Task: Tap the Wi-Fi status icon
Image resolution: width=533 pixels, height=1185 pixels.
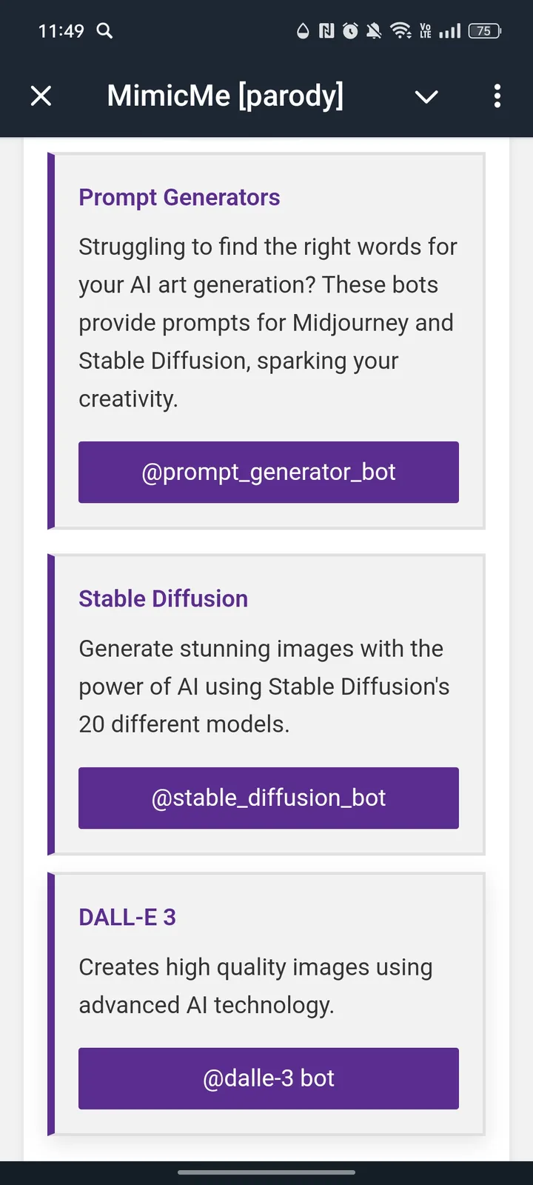Action: click(x=400, y=31)
